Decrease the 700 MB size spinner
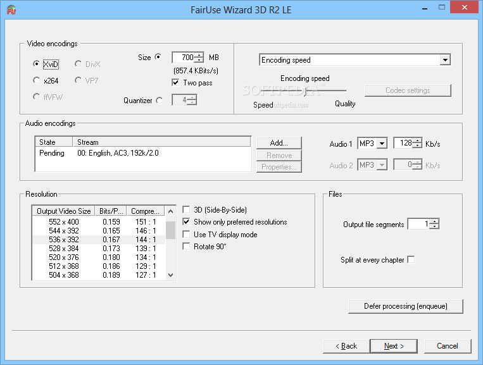Screen dimensions: 483x365 tap(199, 59)
